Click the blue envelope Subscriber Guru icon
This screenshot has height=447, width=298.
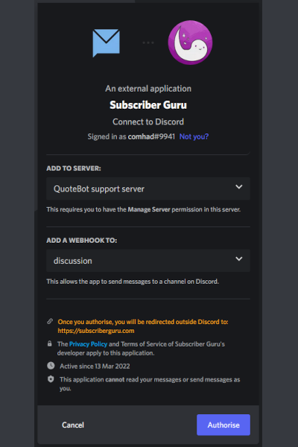(106, 42)
